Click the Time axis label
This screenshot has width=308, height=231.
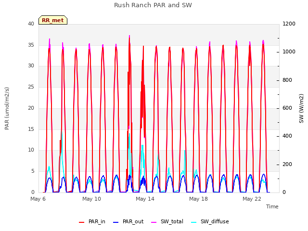click(272, 206)
